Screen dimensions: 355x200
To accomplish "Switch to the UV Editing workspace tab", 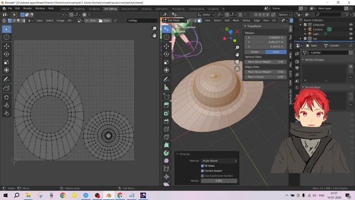I will pyautogui.click(x=110, y=9).
